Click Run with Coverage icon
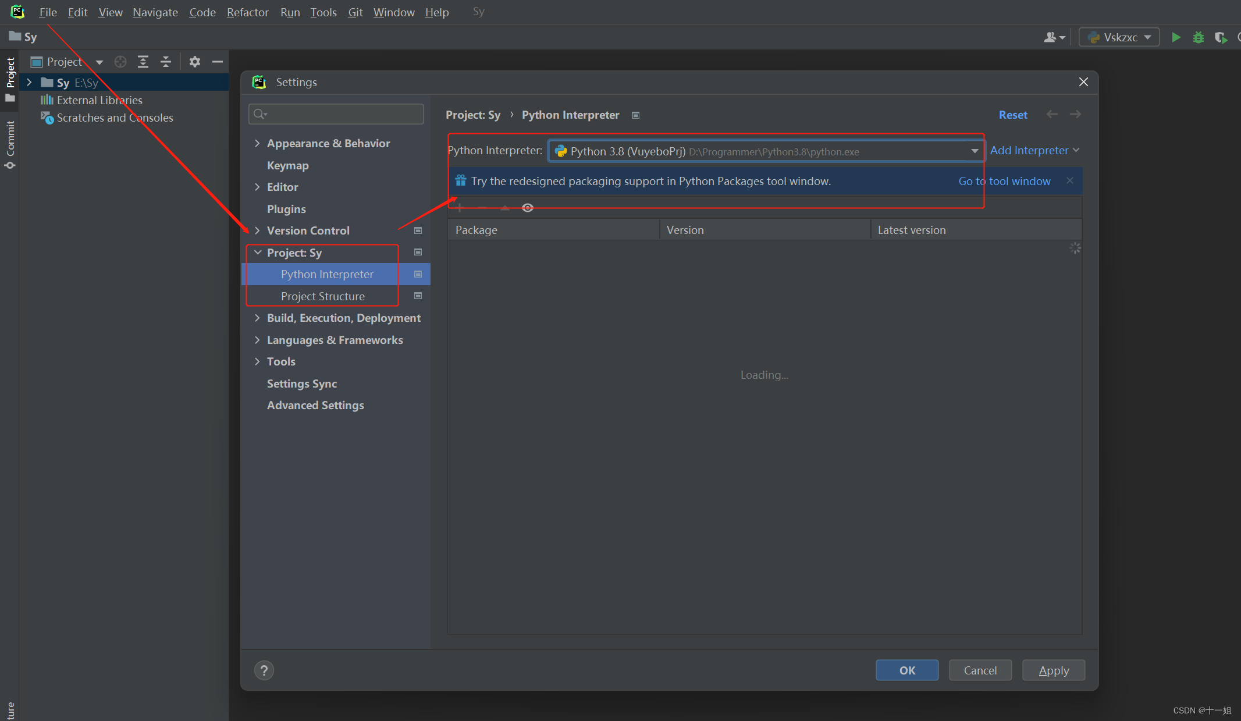 (1221, 37)
